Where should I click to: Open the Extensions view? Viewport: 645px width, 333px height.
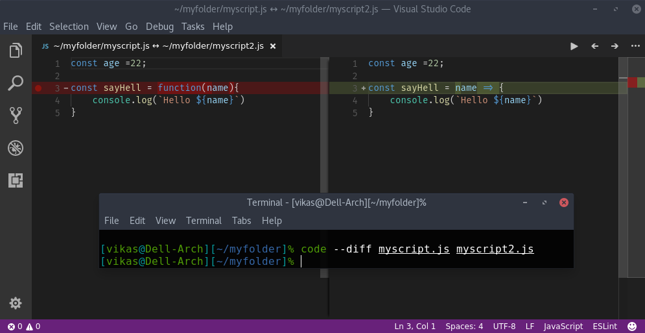(16, 180)
